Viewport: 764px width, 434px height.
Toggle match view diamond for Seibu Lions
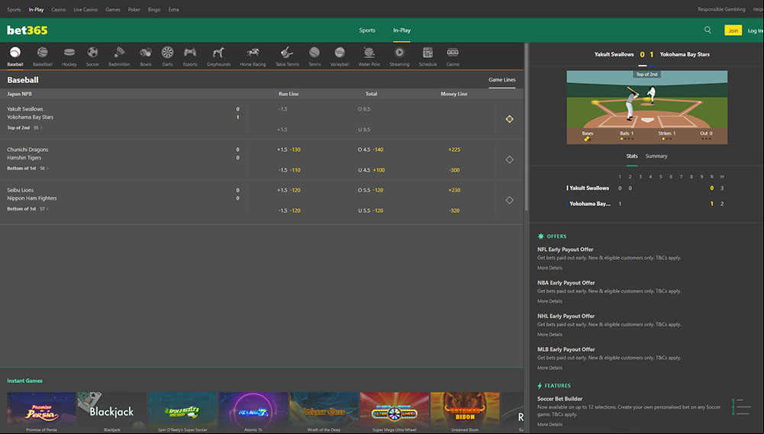tap(509, 200)
